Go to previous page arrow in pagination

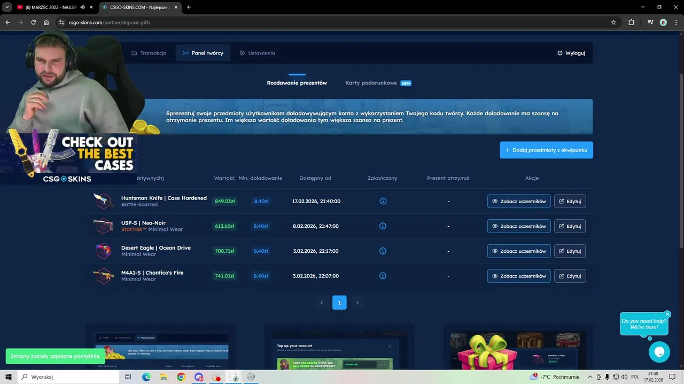pos(321,302)
